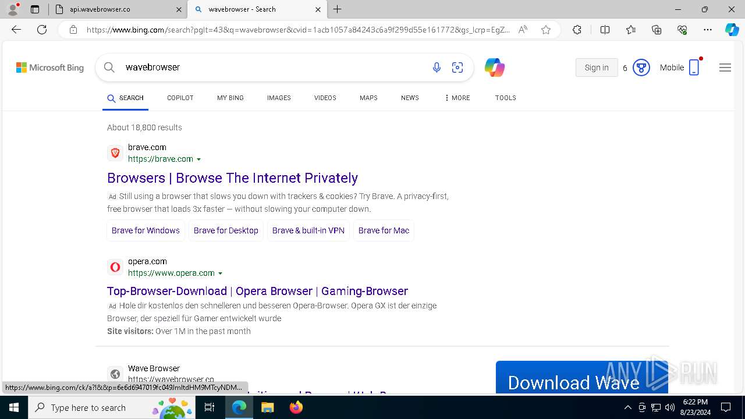Search using voice microphone icon

click(437, 68)
